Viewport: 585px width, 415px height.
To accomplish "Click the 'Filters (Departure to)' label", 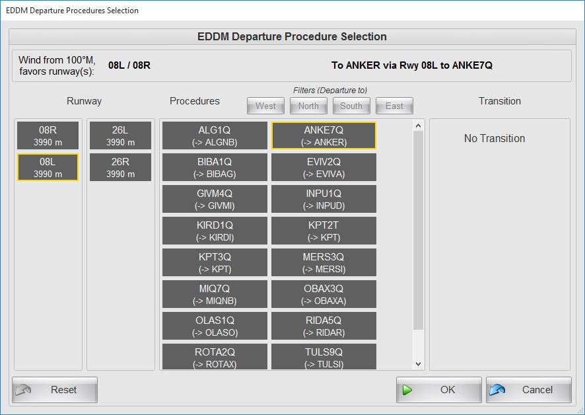I will tap(330, 90).
